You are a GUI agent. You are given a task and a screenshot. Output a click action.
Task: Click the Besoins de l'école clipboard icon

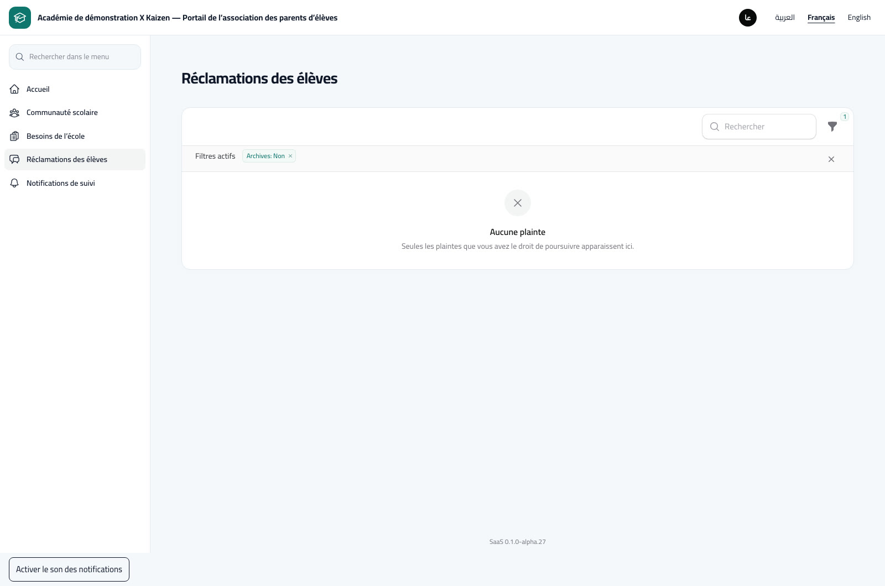(15, 136)
